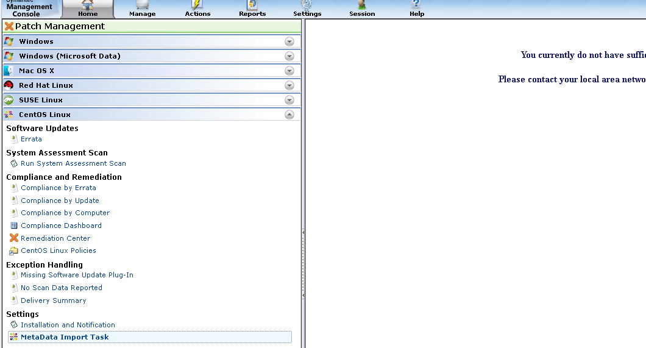The height and width of the screenshot is (348, 646).
Task: Click the Delivery Summary icon
Action: (14, 300)
